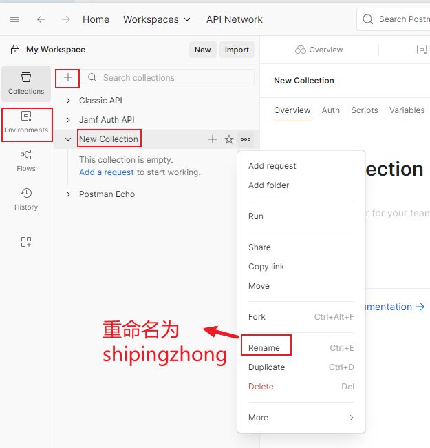Click the configure sidebar apps icon
Screen dimensions: 430x448
click(26, 242)
